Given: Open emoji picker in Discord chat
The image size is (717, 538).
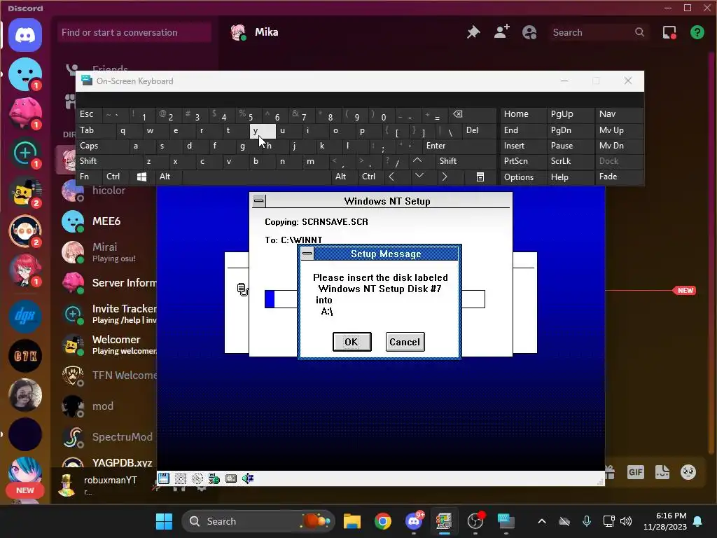Looking at the screenshot, I should click(688, 472).
